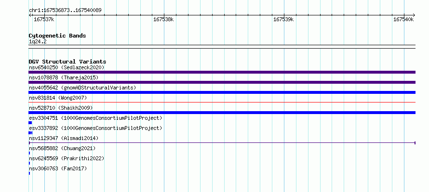The height and width of the screenshot is (192, 429).
Task: Click the nsv1129347 (Alsmadi2014) label
Action: click(x=64, y=138)
